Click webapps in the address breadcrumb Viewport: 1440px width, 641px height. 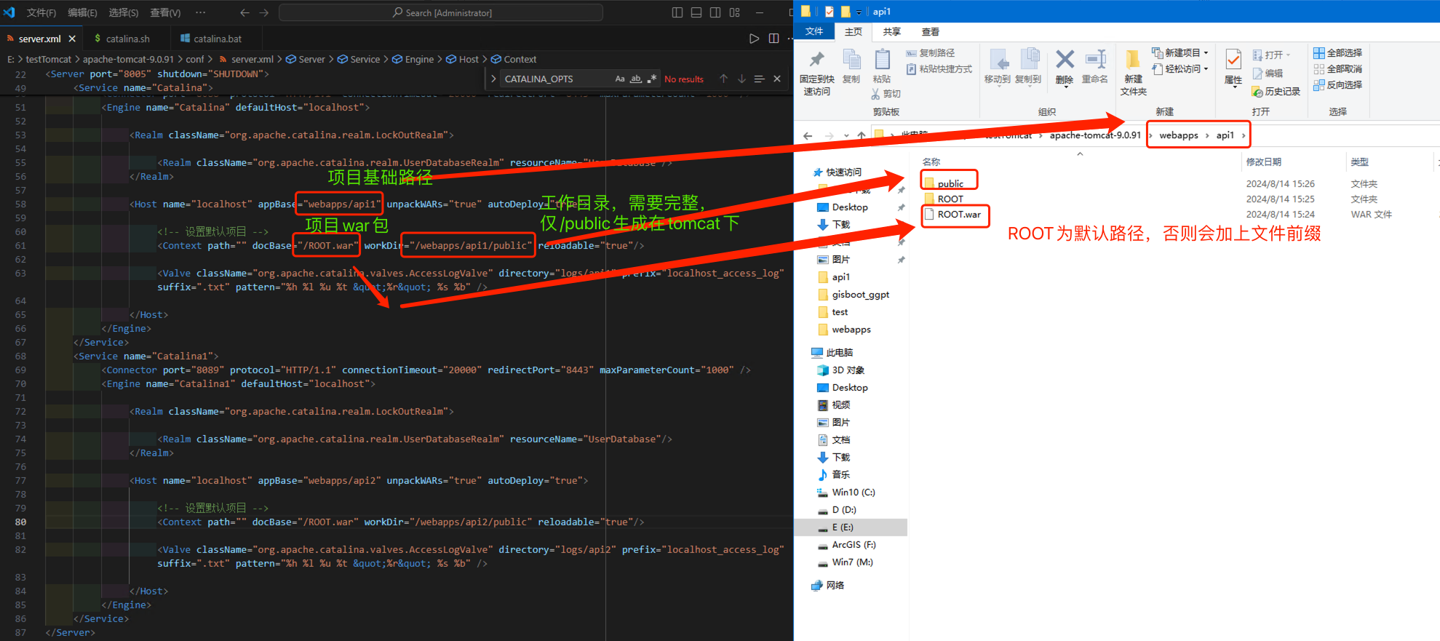coord(1178,135)
